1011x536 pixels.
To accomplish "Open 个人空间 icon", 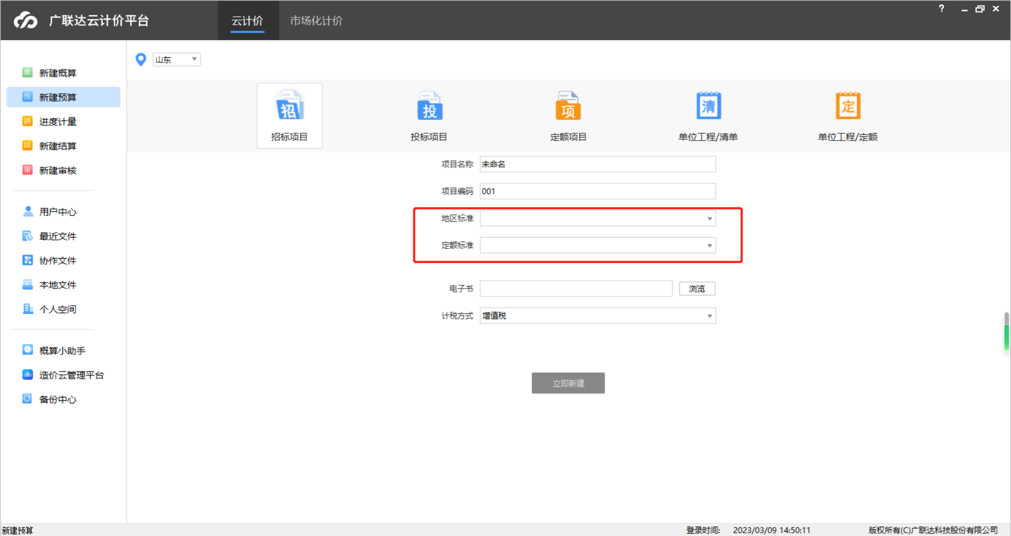I will pyautogui.click(x=28, y=309).
